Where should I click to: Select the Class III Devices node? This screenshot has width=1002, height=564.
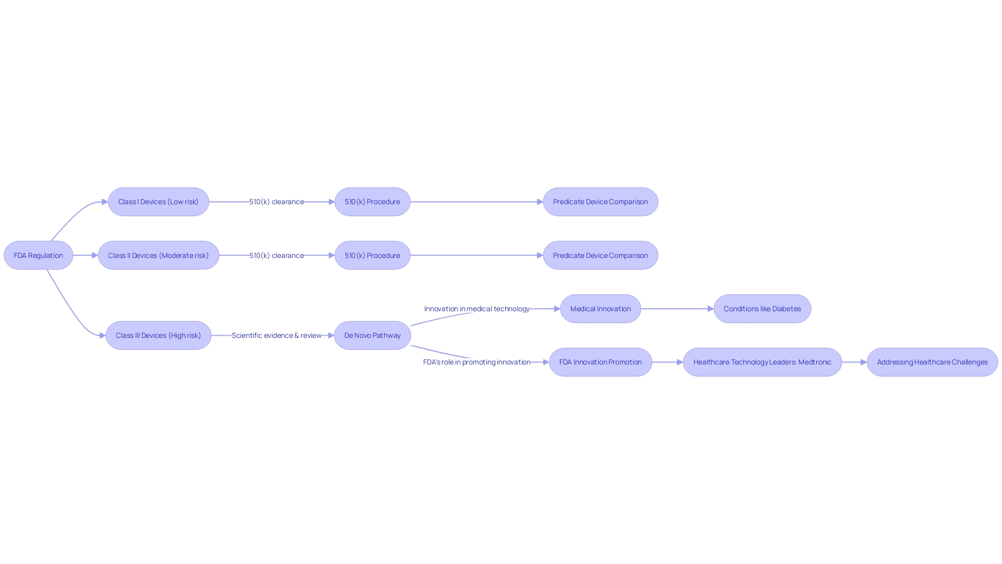(x=158, y=335)
